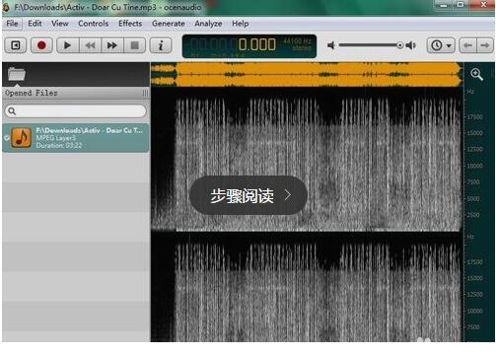Click the time counter display
The height and width of the screenshot is (355, 496).
click(249, 45)
